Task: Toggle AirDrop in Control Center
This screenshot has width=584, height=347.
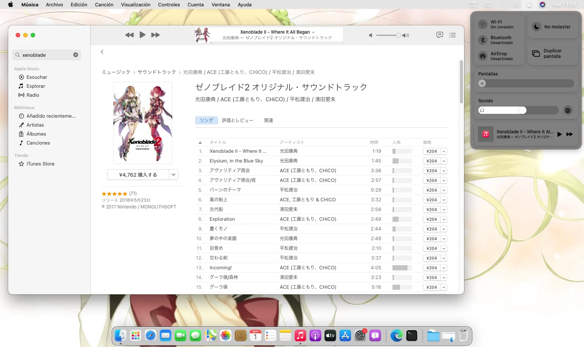Action: (483, 56)
